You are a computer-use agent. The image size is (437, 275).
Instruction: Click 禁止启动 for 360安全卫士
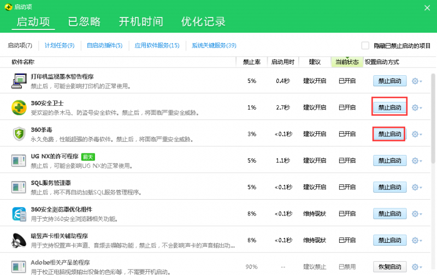point(389,107)
